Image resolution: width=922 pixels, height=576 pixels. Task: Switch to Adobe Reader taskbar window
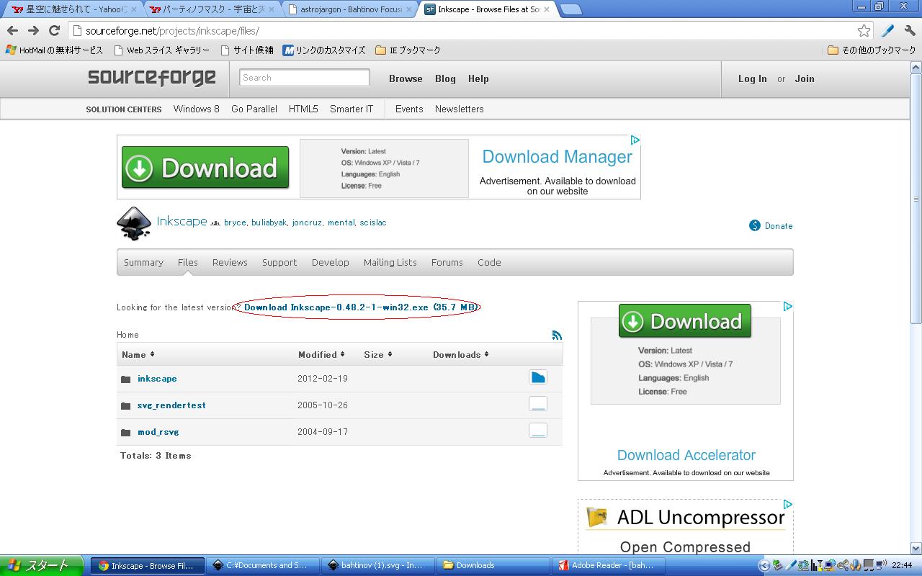[x=607, y=565]
